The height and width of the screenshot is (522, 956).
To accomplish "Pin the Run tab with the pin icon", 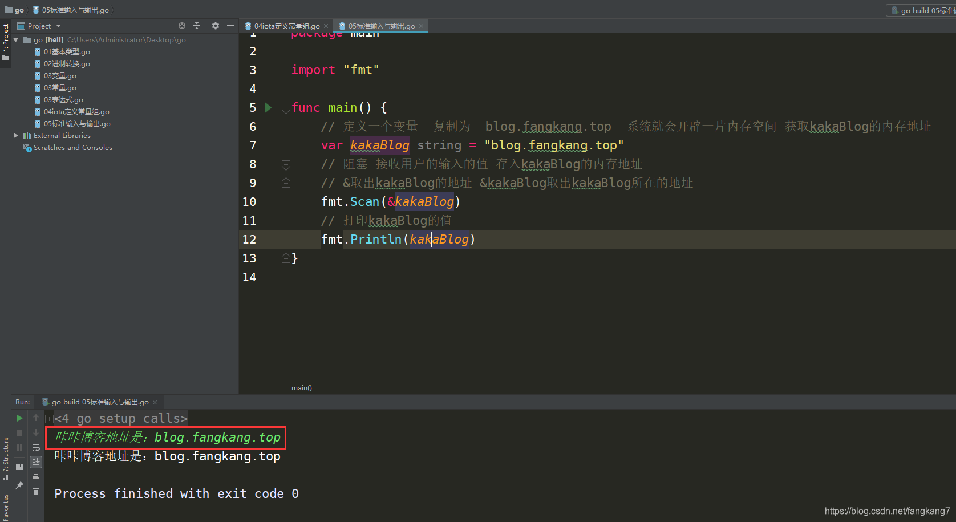I will tap(19, 485).
